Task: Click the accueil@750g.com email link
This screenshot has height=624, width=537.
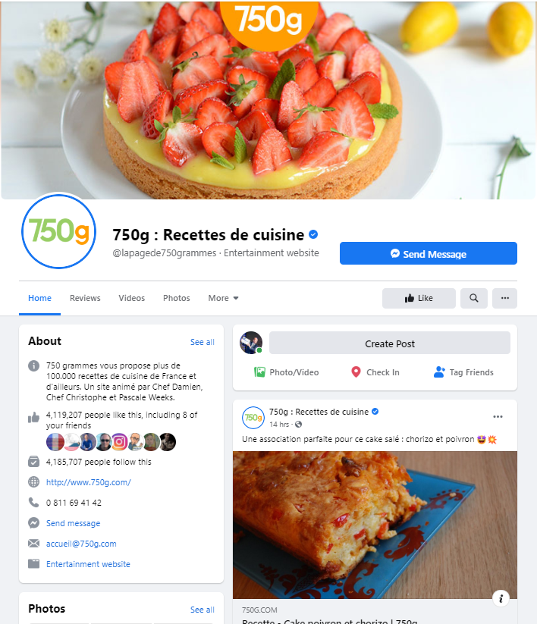Action: tap(81, 544)
